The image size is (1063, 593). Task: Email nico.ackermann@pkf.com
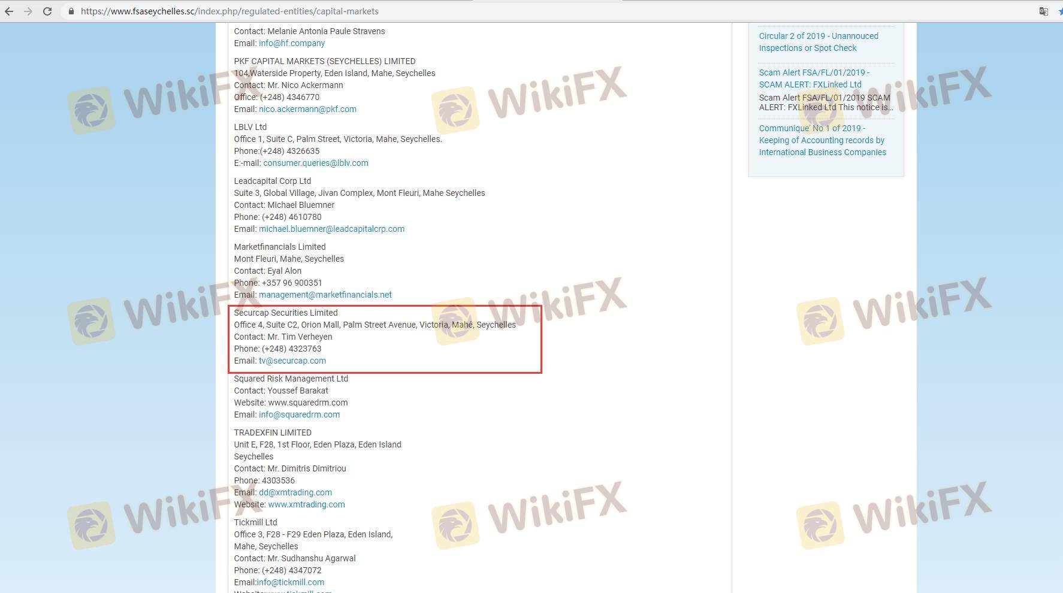tap(307, 109)
